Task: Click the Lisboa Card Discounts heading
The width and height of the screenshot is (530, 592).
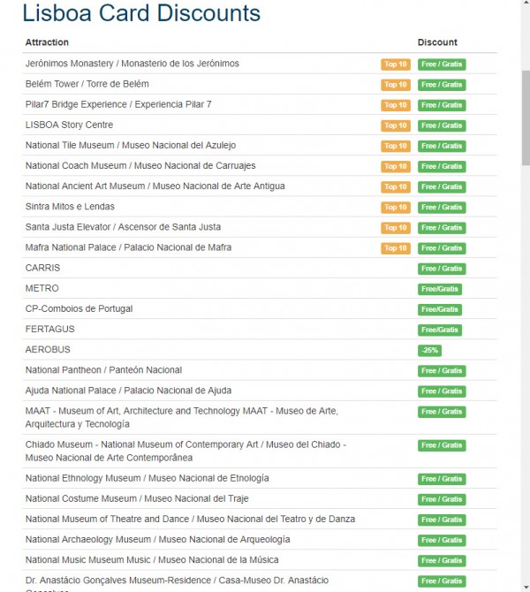Action: click(x=141, y=13)
